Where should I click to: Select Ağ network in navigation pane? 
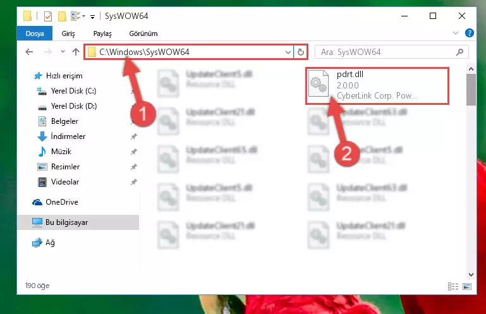point(44,243)
